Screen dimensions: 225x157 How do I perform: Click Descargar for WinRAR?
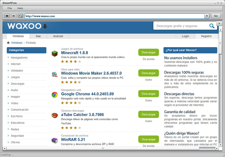coord(148,139)
